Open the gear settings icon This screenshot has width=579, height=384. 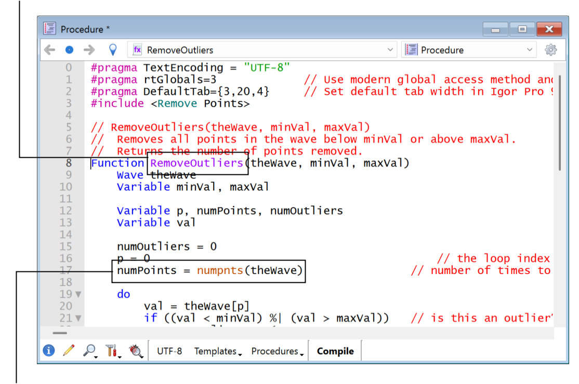pos(550,50)
